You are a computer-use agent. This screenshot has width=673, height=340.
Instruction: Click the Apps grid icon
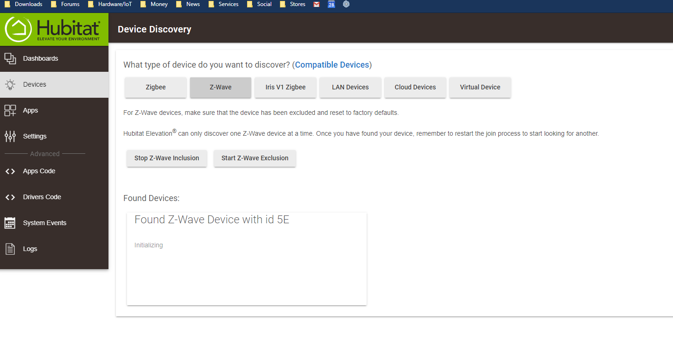(x=10, y=110)
